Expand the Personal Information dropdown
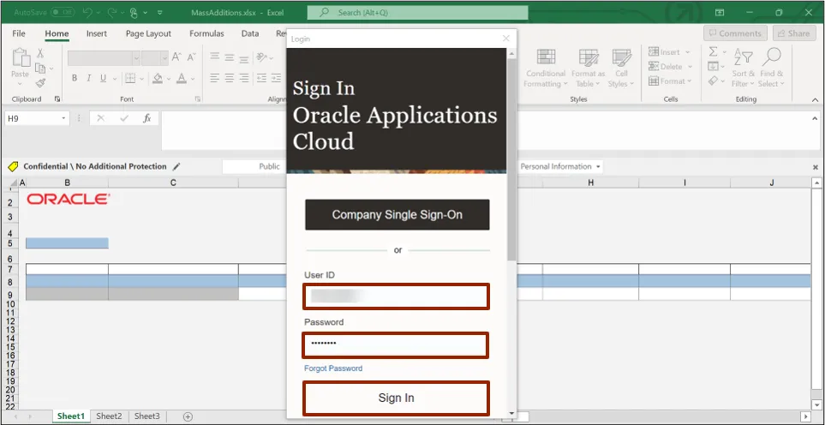825x425 pixels. tap(598, 166)
